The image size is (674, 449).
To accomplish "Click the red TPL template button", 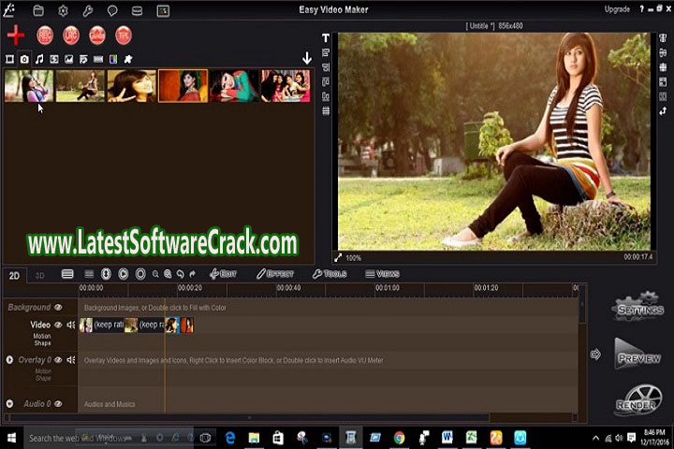I will pos(124,36).
